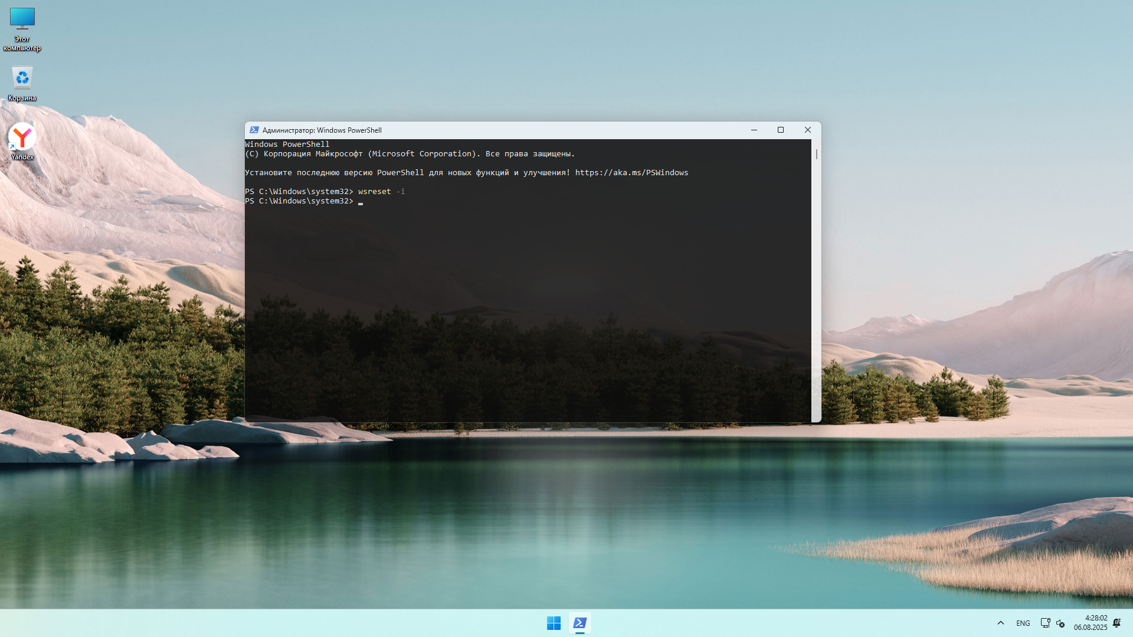Click the PowerShell icon in the window title bar

pos(254,130)
